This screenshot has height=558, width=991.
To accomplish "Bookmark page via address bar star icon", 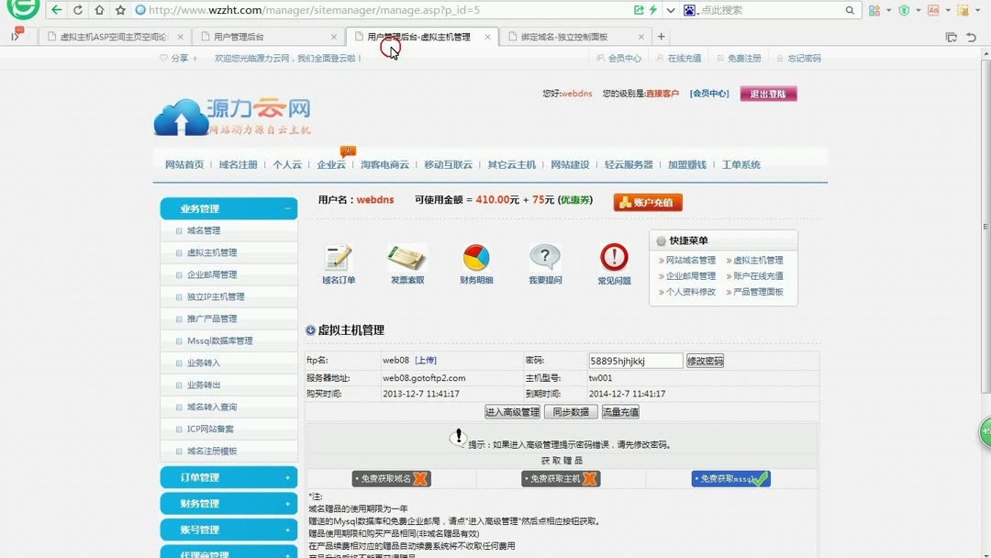I will pos(119,12).
